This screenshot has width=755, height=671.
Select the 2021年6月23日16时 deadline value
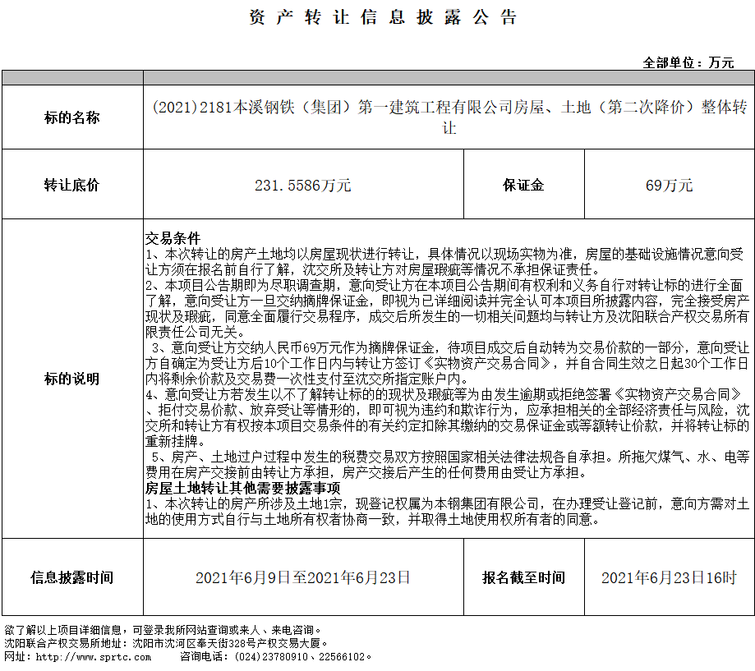pos(669,577)
